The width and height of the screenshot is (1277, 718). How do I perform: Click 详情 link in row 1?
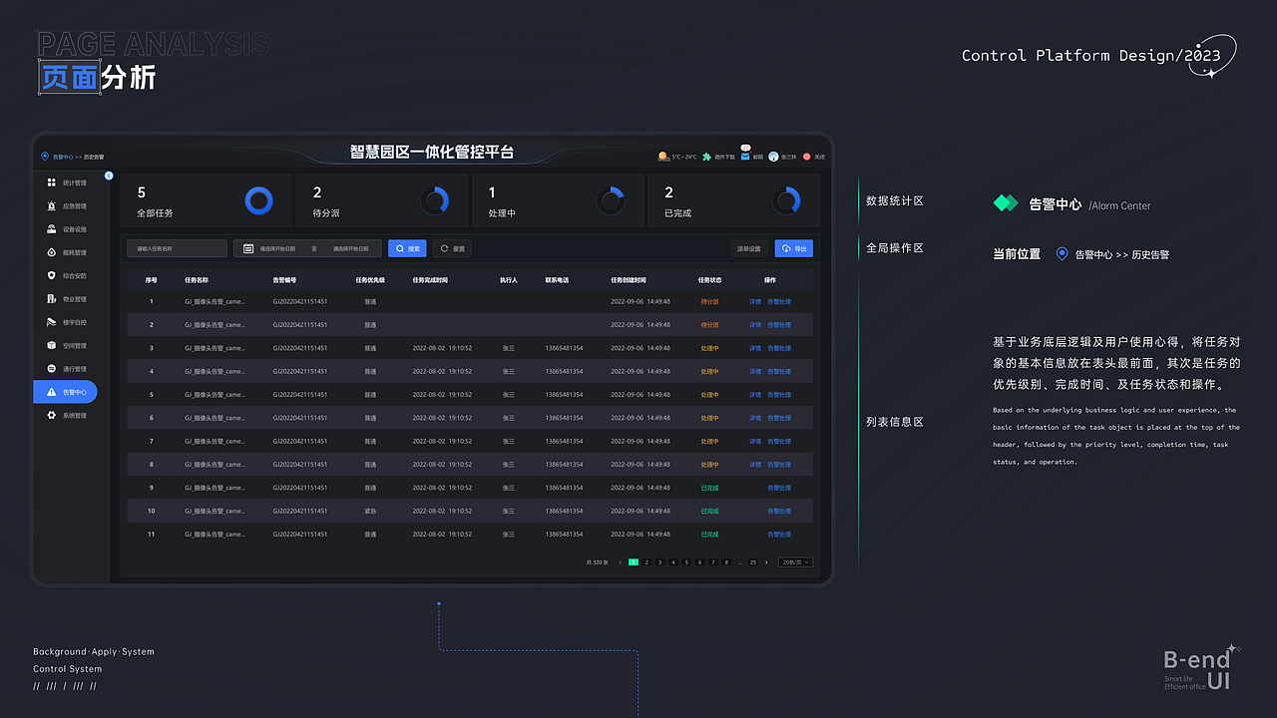(x=755, y=301)
